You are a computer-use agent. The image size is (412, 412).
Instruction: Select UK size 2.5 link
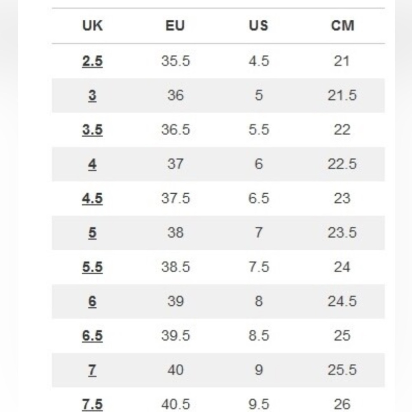[92, 61]
